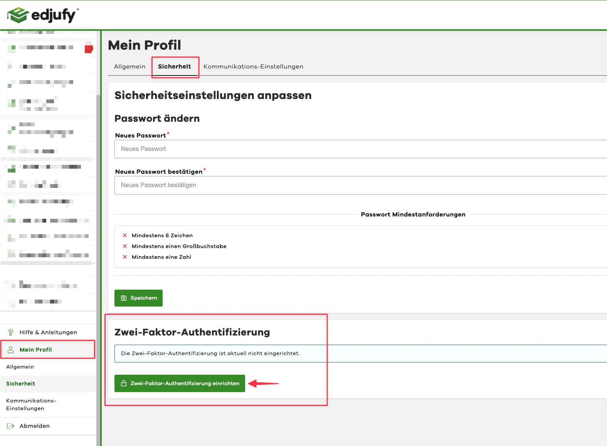Click the logout arrow icon beside Abmelden

(x=11, y=426)
